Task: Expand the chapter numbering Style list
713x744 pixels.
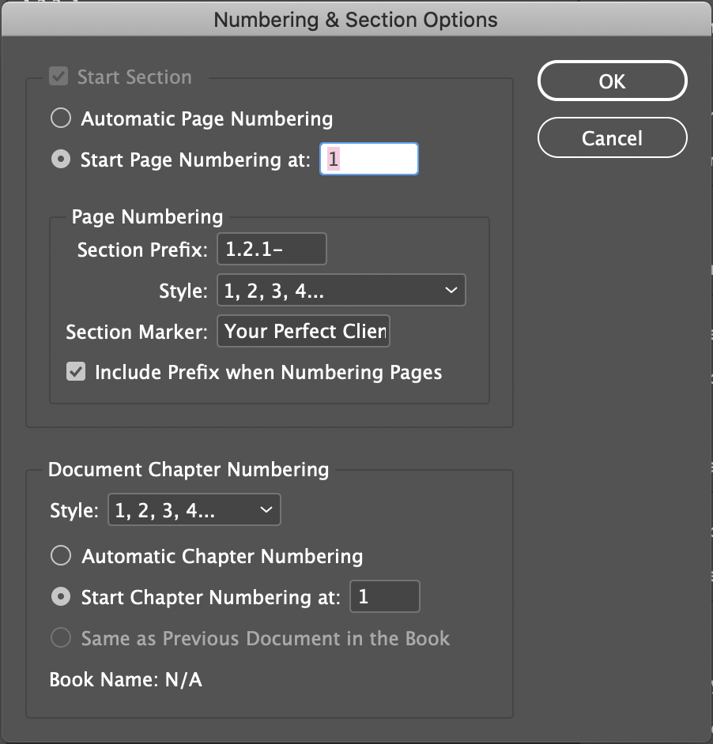Action: coord(264,509)
